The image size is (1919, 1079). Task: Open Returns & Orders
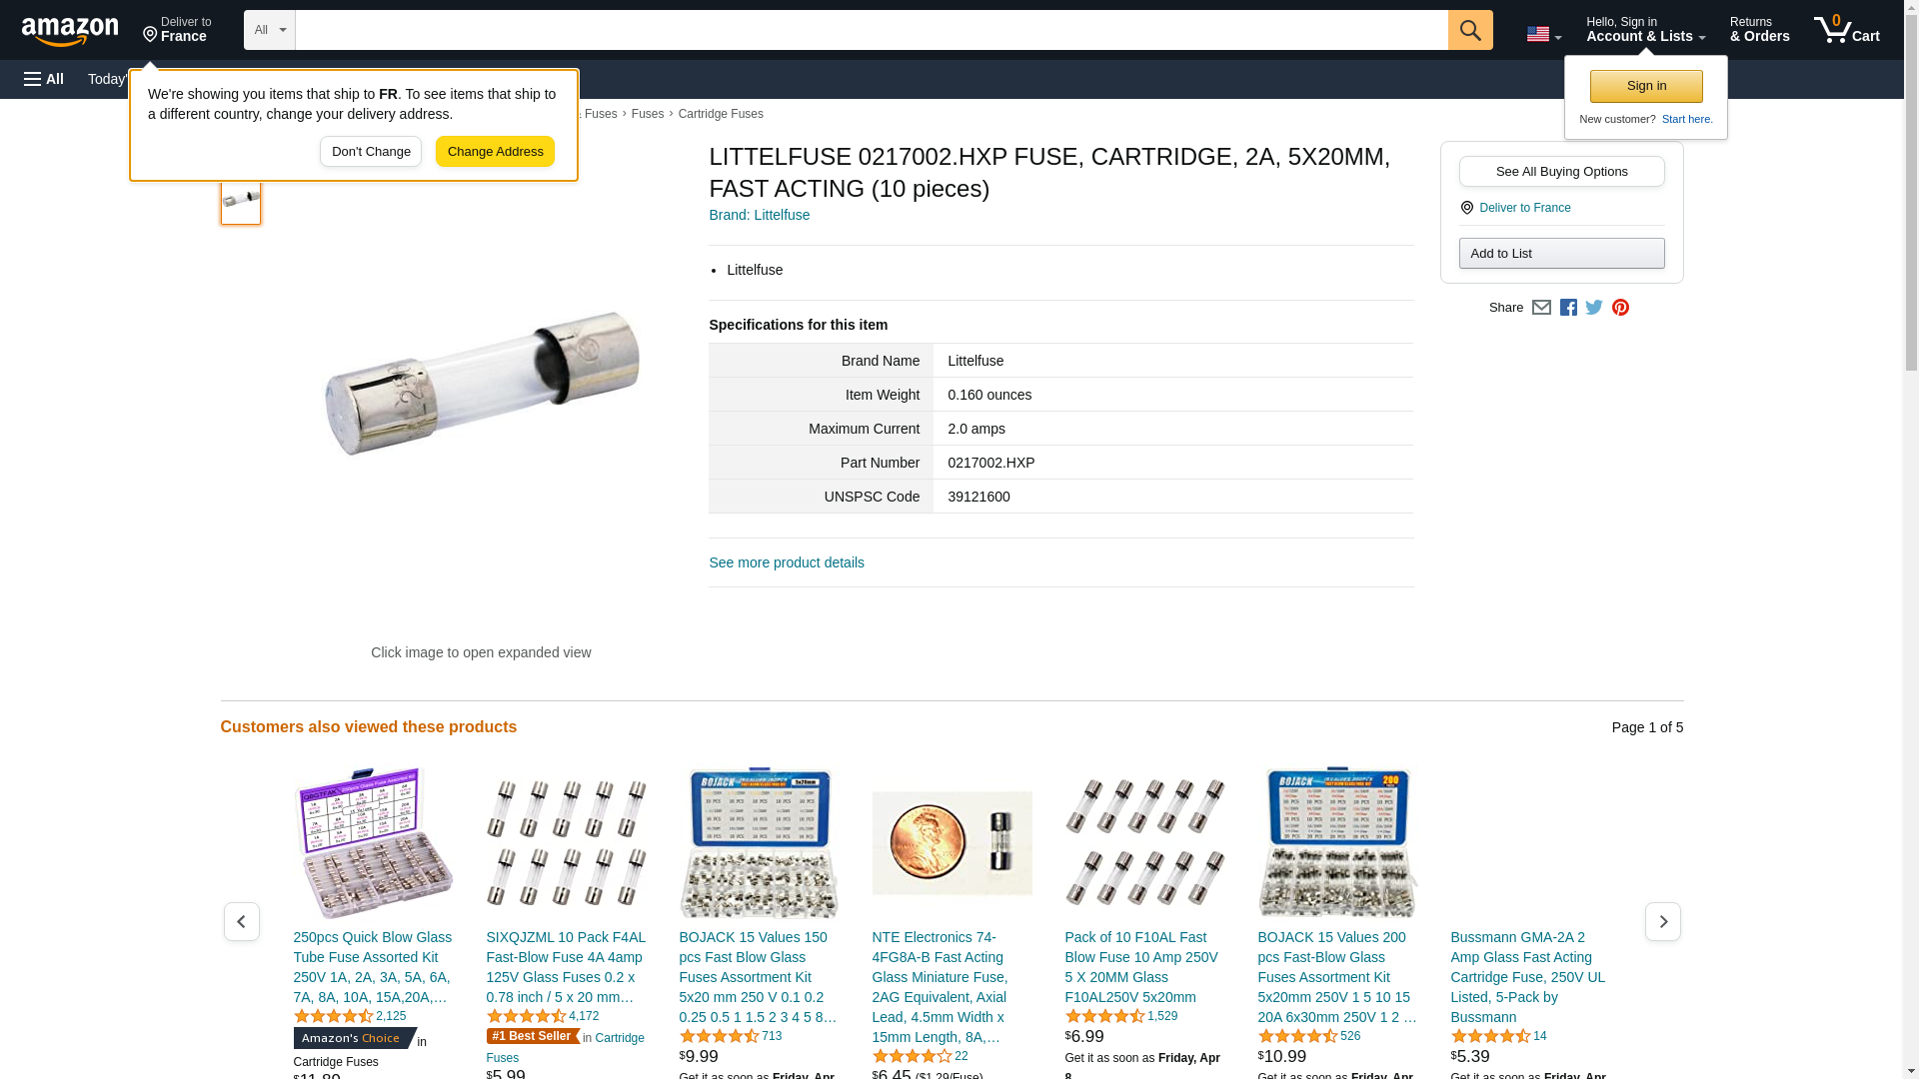click(1759, 30)
